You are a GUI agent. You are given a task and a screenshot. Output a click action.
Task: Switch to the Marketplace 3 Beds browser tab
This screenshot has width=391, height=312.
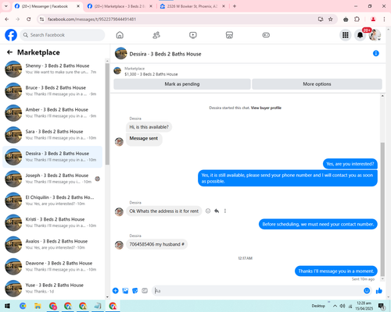120,6
